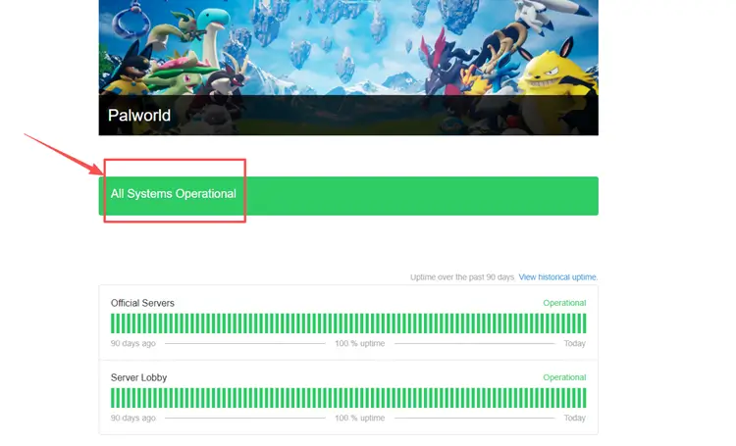The height and width of the screenshot is (446, 736).
Task: Click the Official Servers 'Operational' status
Action: point(564,303)
